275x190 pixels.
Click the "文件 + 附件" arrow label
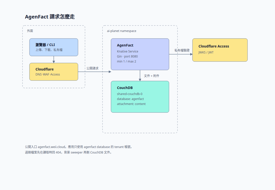pos(151,76)
